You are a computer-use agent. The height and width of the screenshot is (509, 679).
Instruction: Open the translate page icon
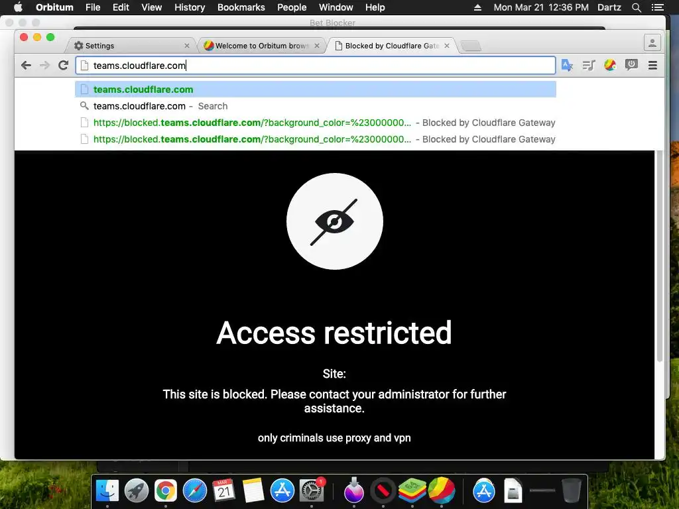(567, 66)
